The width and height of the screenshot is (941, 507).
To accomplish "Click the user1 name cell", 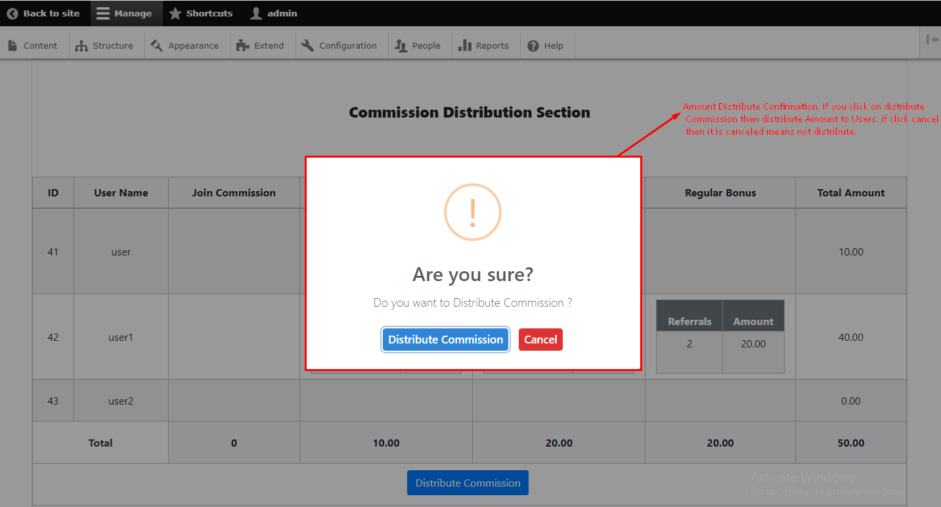I will tap(121, 337).
